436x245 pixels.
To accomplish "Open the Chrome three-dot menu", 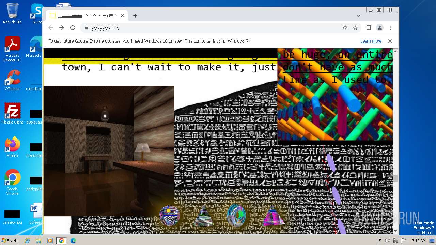I will (391, 28).
